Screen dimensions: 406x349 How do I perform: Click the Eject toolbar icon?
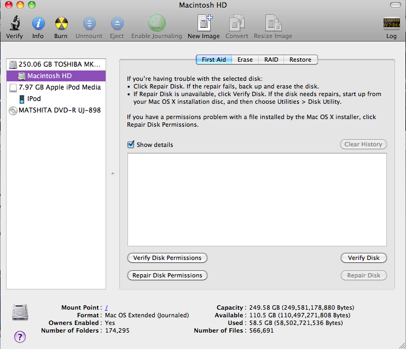117,23
